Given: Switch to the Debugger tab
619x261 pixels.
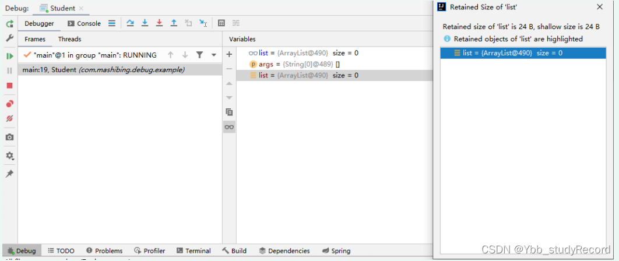Looking at the screenshot, I should [39, 23].
